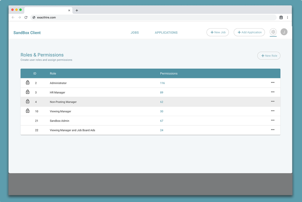Open the settings gear icon
302x202 pixels.
click(273, 32)
